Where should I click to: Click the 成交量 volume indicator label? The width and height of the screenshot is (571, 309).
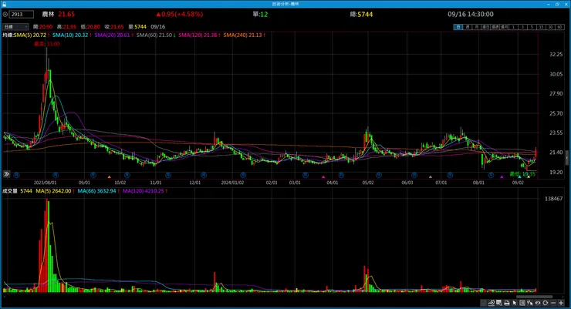(x=10, y=191)
